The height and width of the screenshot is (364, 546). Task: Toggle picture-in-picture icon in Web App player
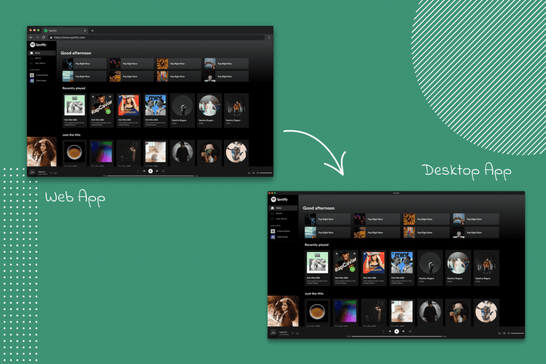(55, 173)
